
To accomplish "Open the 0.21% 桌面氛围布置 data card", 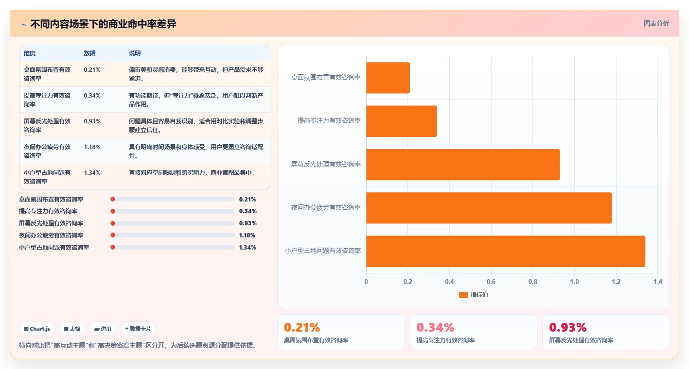I will [341, 332].
